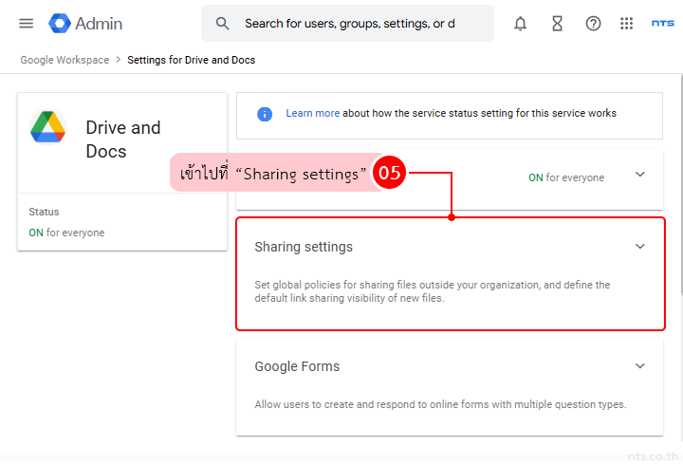The width and height of the screenshot is (683, 465).
Task: Open the notifications bell
Action: click(x=520, y=24)
